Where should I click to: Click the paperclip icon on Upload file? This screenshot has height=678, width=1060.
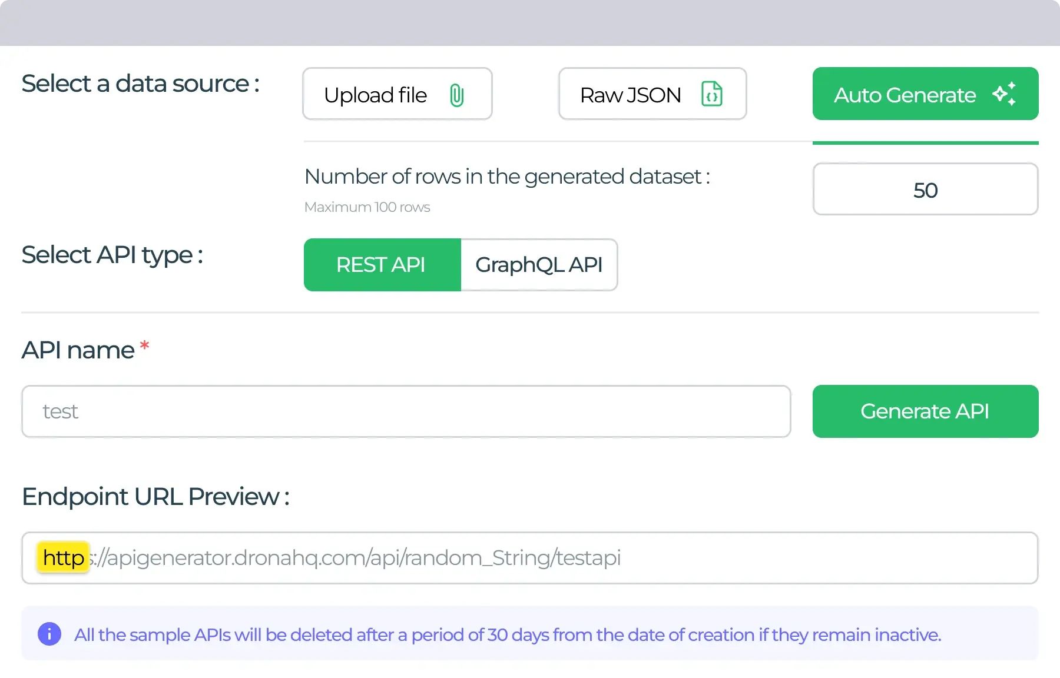(x=456, y=94)
